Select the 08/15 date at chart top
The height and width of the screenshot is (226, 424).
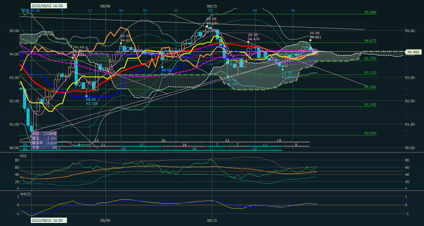[x=212, y=5]
